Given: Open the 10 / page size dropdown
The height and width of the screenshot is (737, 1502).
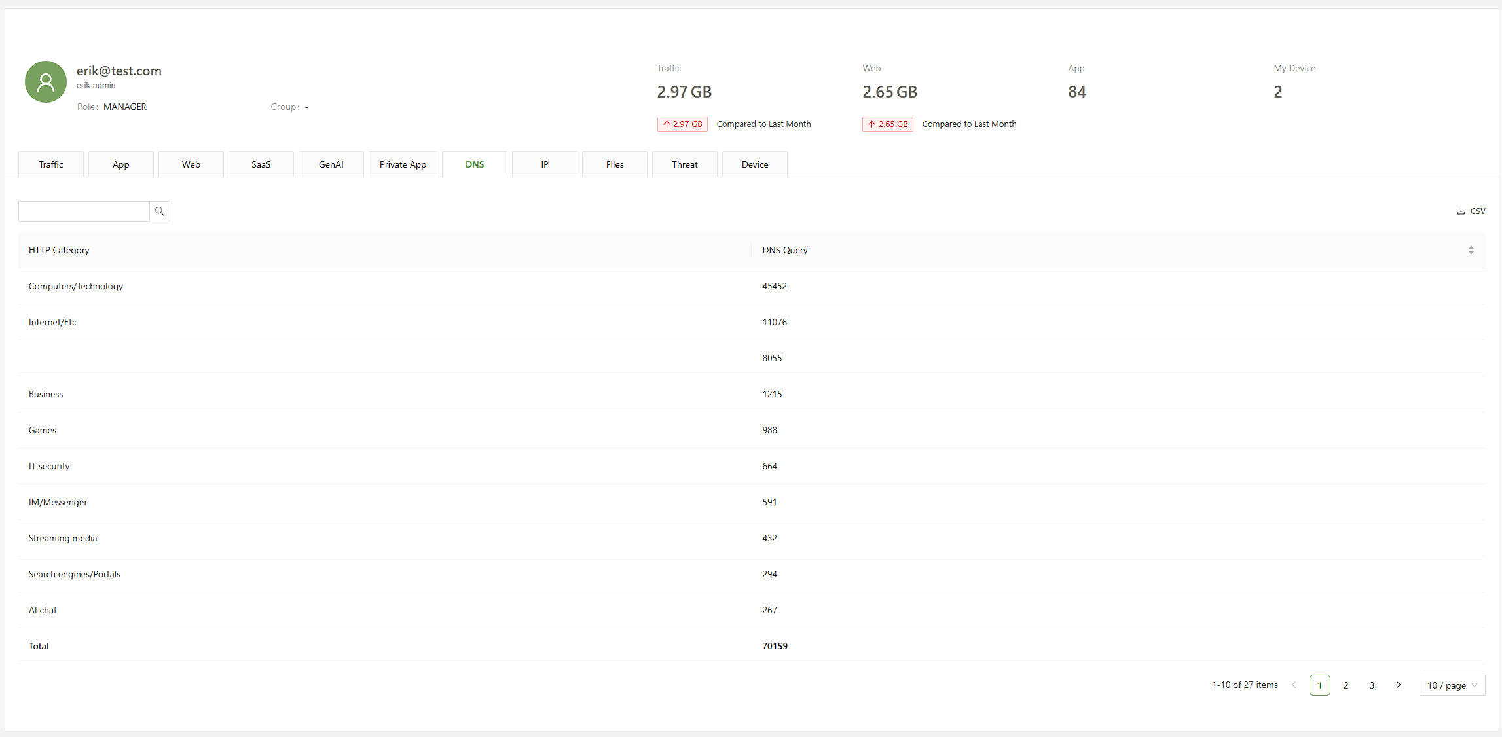Looking at the screenshot, I should [1452, 685].
